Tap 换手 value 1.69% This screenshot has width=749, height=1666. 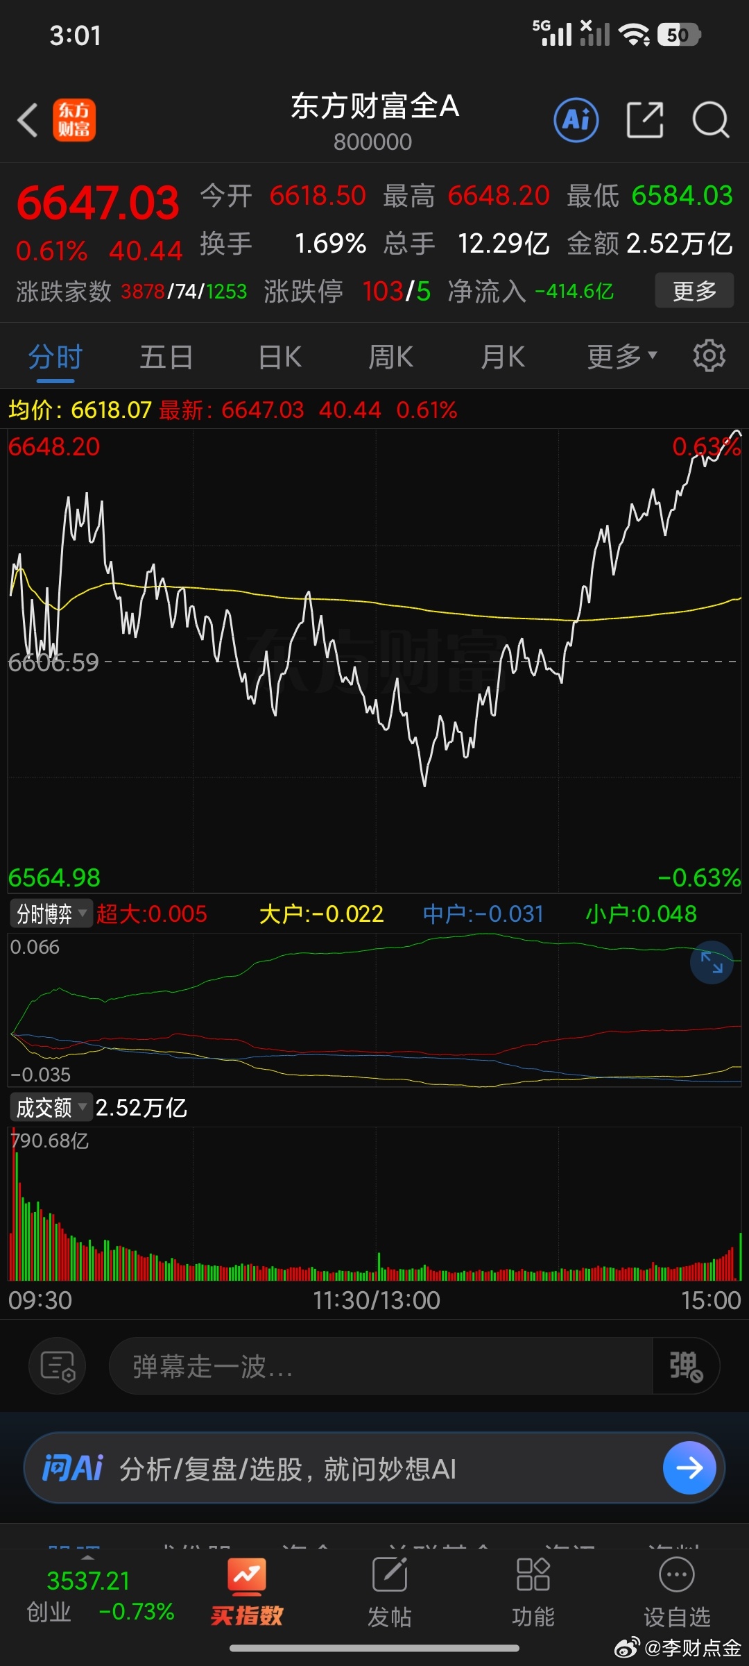click(x=330, y=244)
